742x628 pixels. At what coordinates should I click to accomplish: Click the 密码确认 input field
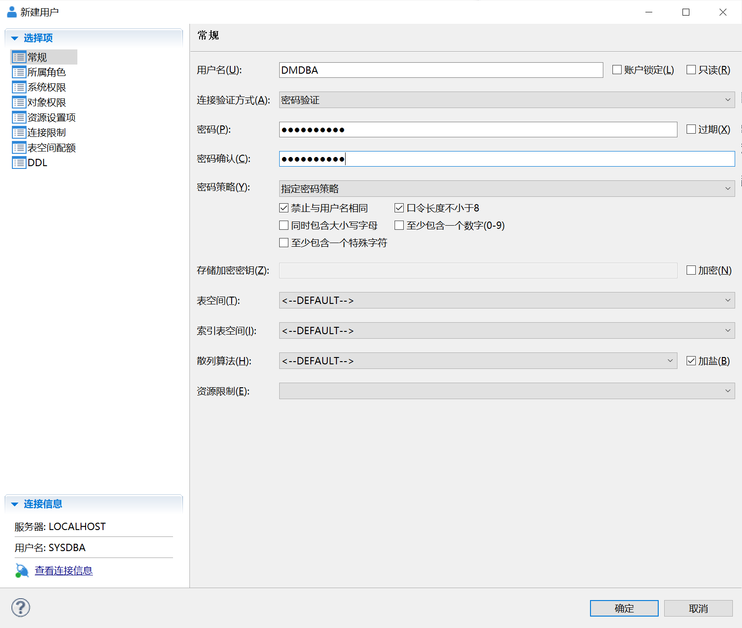507,159
